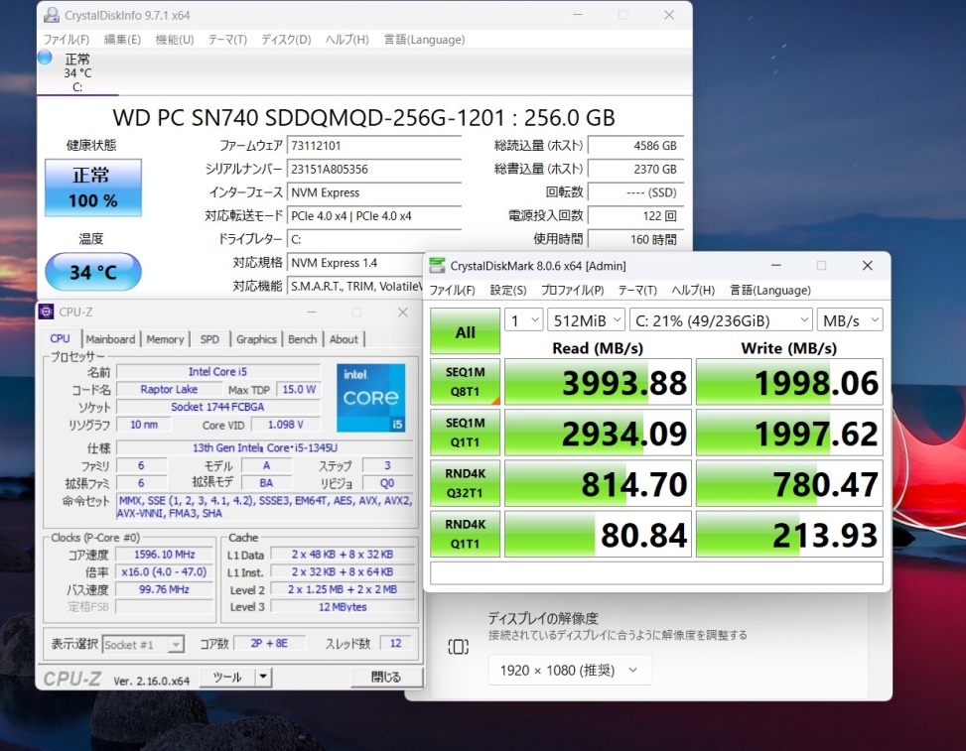Open the テーマ(T) menu in CrystalDiskMark
Screen dimensions: 966x751
tap(637, 290)
